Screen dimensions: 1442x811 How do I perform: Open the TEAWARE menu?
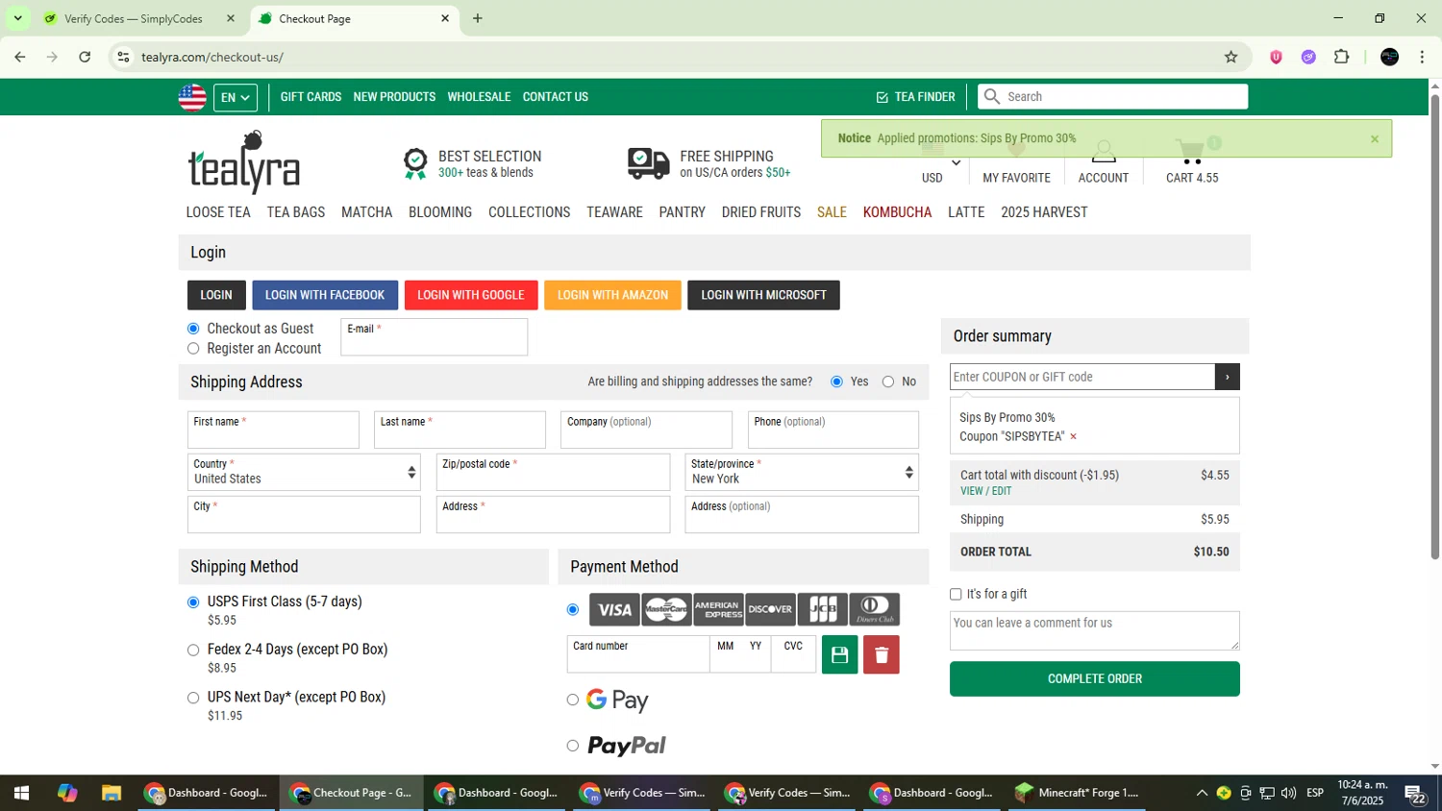pos(614,212)
